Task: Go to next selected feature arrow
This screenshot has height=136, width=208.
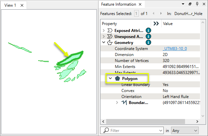Action: pos(161,14)
